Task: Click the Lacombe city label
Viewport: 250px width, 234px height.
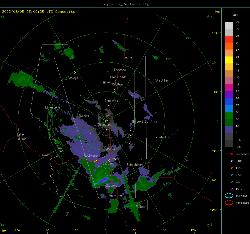Action: (120, 70)
